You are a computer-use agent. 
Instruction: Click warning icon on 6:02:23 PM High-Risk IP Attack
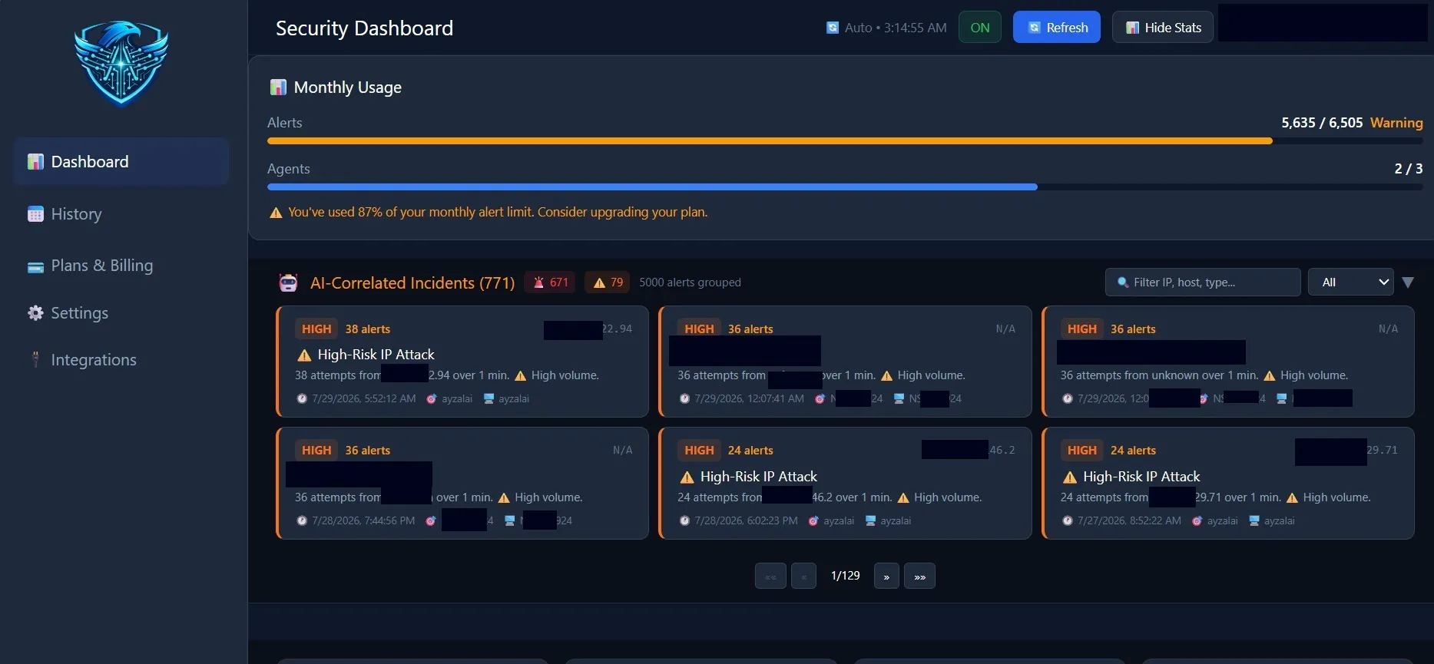point(687,477)
